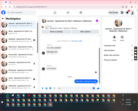Open WhatsApp from the taskbar

pos(8,96)
